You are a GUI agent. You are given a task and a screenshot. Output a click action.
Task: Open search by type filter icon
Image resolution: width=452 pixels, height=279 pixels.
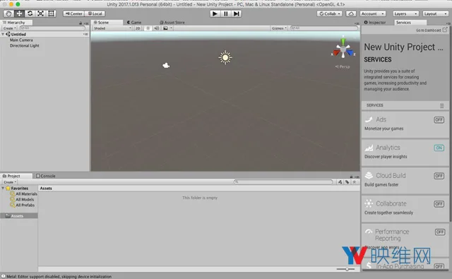340,182
